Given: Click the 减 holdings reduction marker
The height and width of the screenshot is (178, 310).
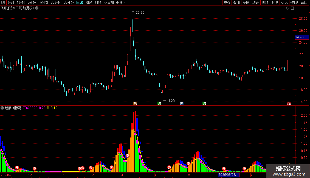Looking at the screenshot, I should click(204, 104).
